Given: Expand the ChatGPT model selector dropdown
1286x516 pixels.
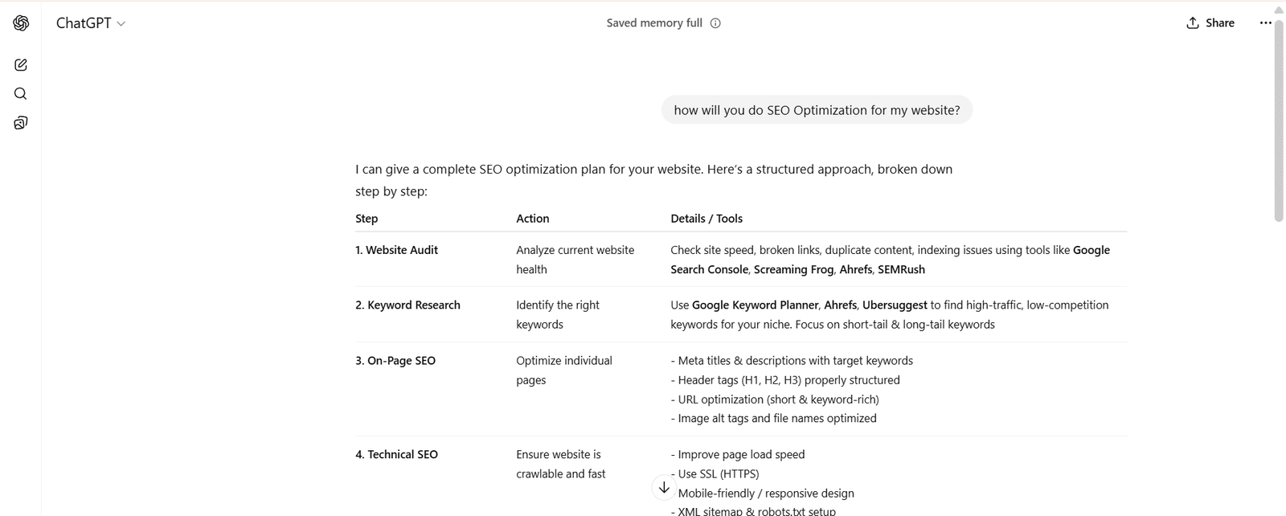Looking at the screenshot, I should pos(90,23).
